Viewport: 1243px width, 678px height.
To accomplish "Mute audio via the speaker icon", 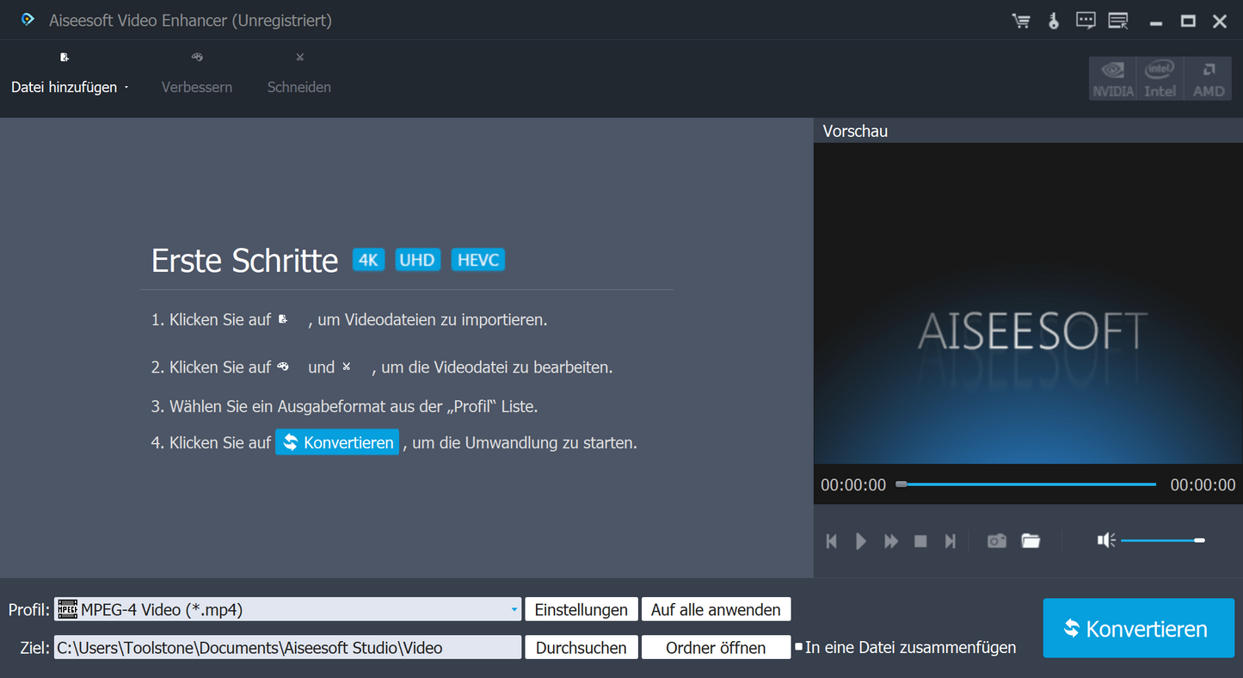I will click(1105, 540).
